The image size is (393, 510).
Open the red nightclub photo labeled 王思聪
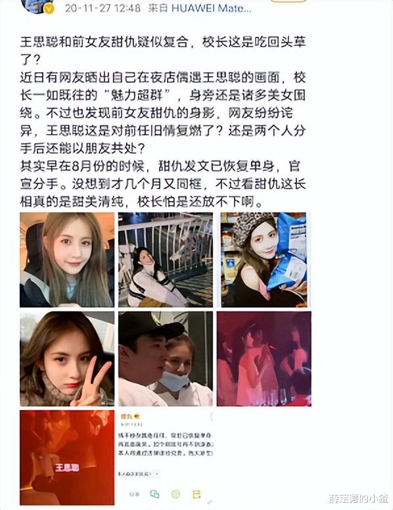pos(67,457)
